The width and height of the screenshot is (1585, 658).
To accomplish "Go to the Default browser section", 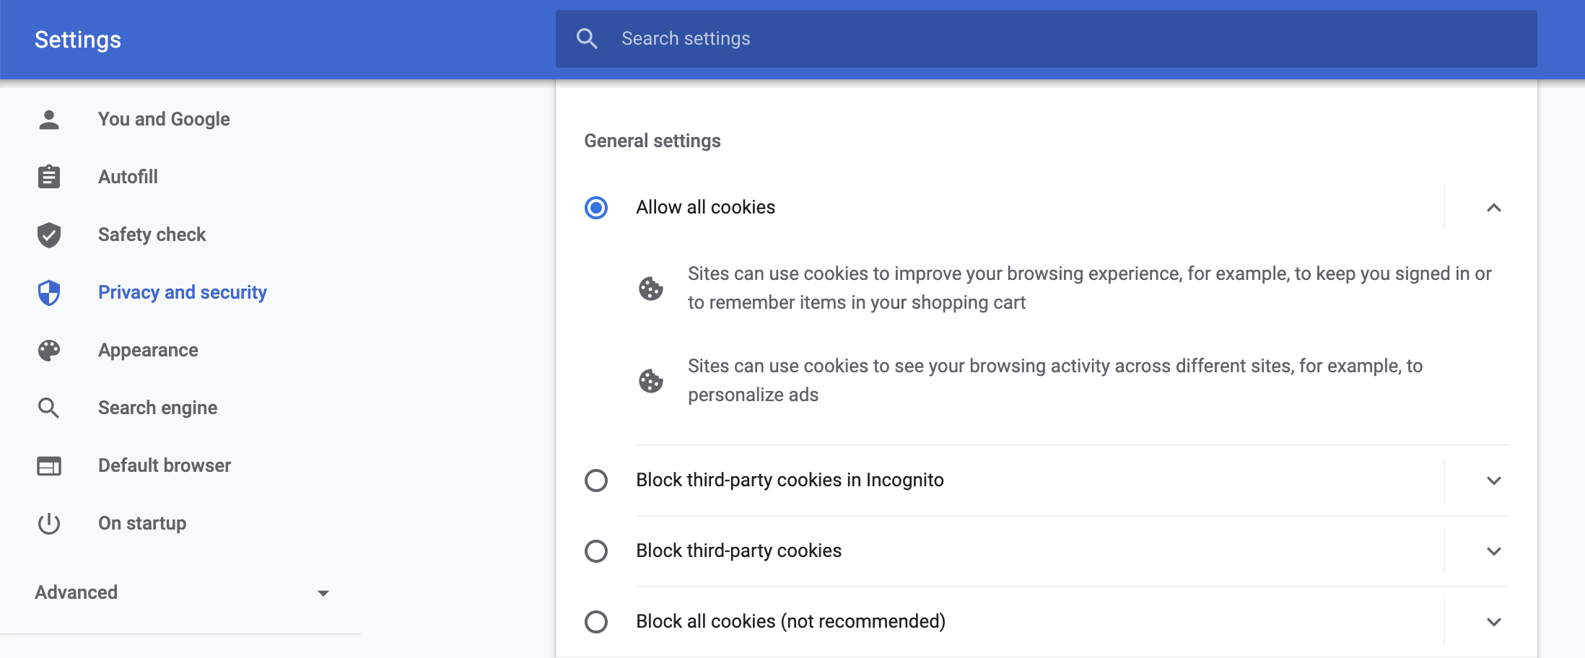I will (x=165, y=465).
